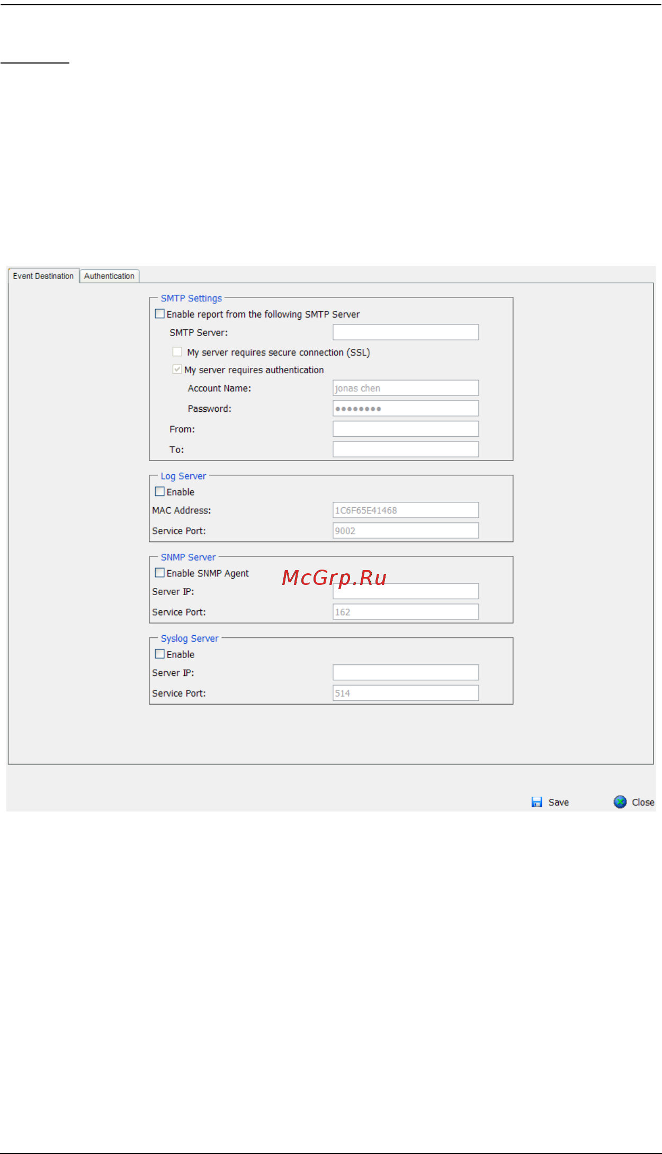Switch to the Authentication tab
This screenshot has height=1154, width=662.
[109, 276]
